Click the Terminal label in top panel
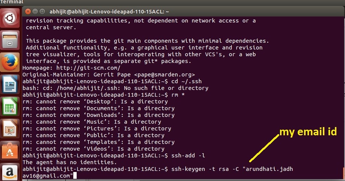The image size is (345, 181). click(x=11, y=2)
